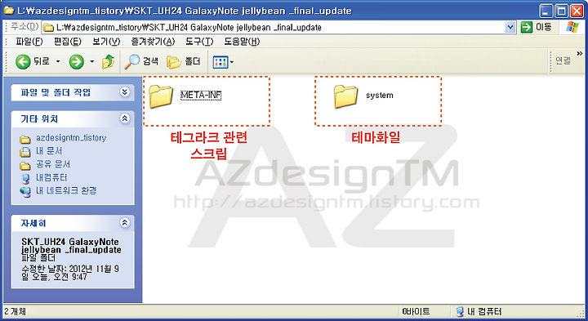The height and width of the screenshot is (321, 588).
Task: Click the 0바이트 status bar size
Action: [x=416, y=311]
